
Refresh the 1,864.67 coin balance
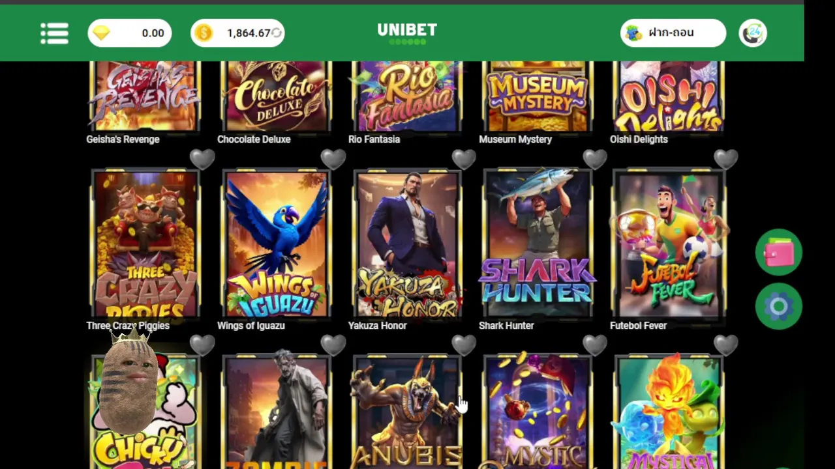(x=277, y=33)
